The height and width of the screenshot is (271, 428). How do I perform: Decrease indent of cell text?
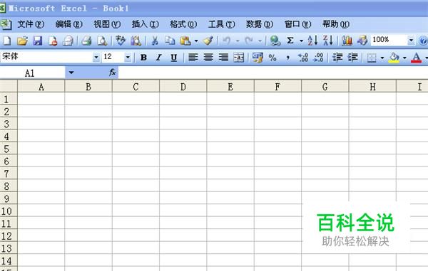(337, 58)
